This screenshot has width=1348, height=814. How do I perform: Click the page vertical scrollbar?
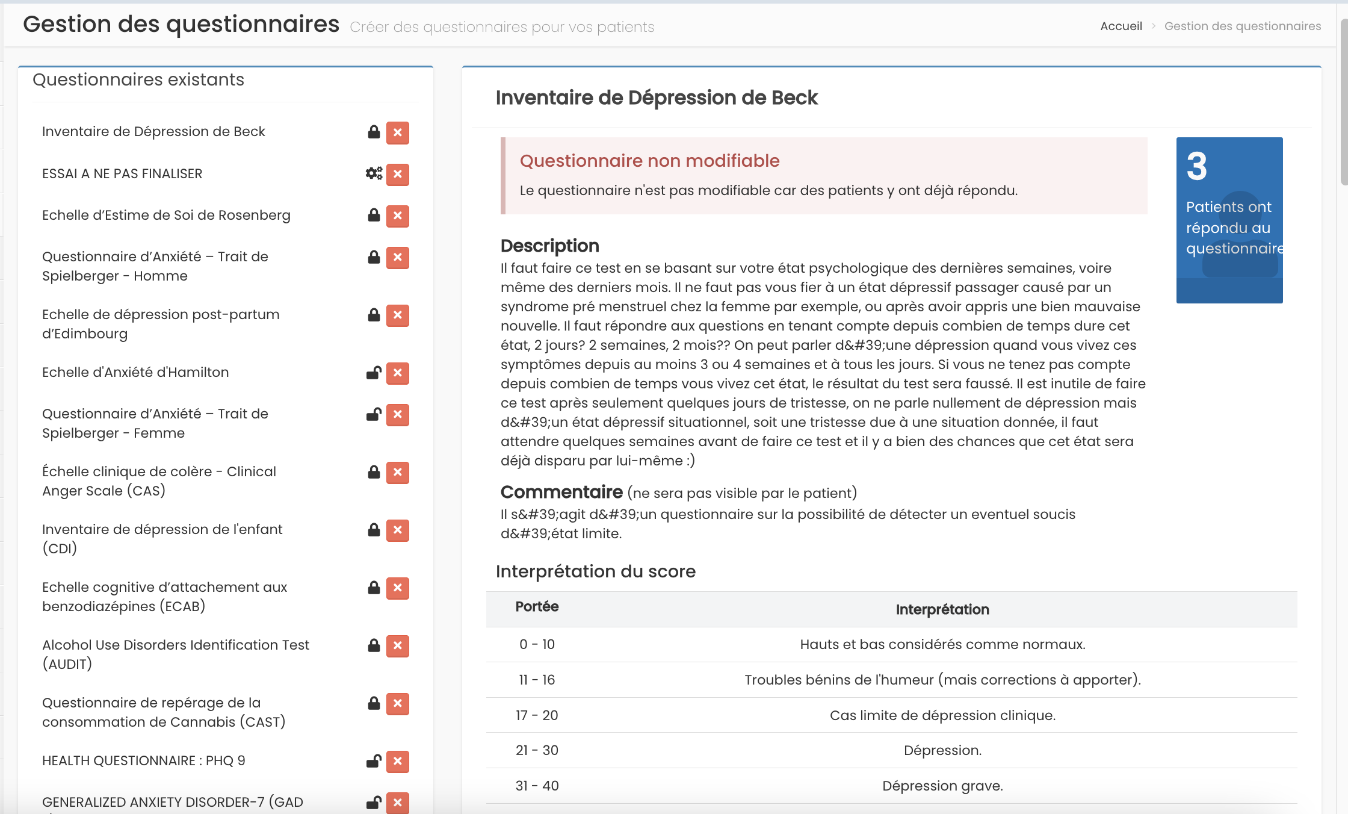click(x=1344, y=102)
